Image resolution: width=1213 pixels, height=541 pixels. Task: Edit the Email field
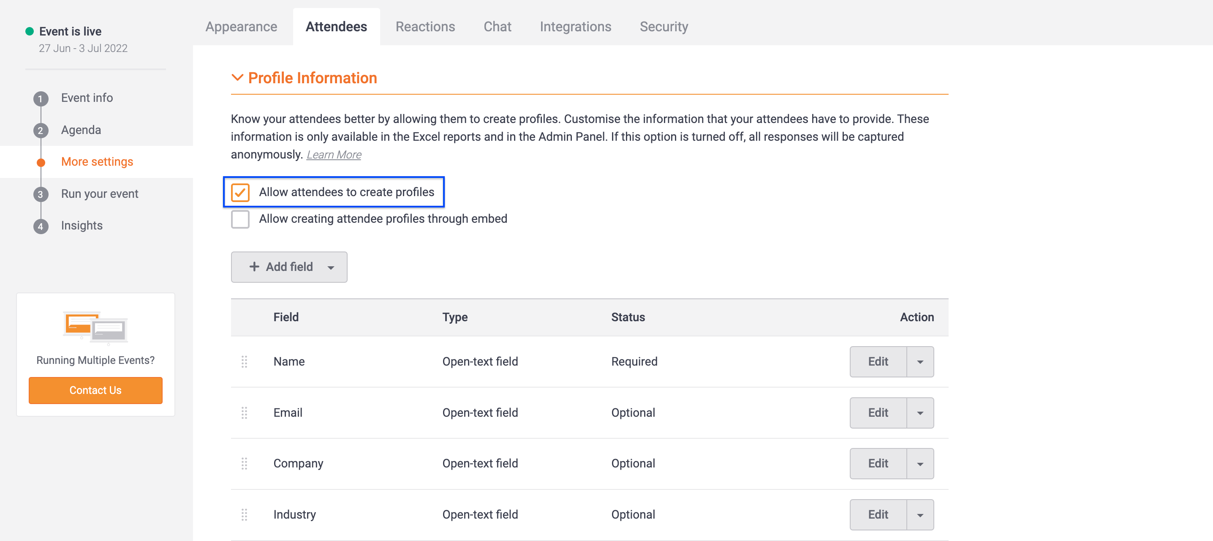pyautogui.click(x=878, y=413)
